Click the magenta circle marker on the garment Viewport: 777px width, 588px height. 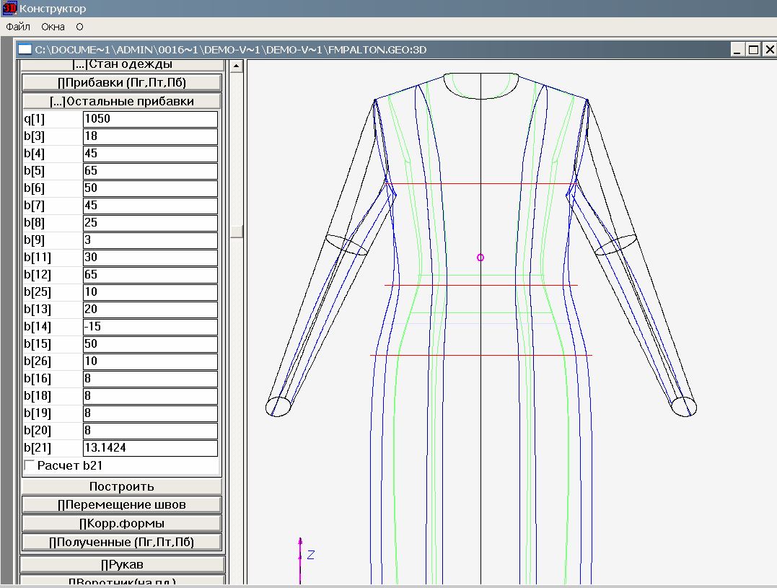(x=480, y=258)
